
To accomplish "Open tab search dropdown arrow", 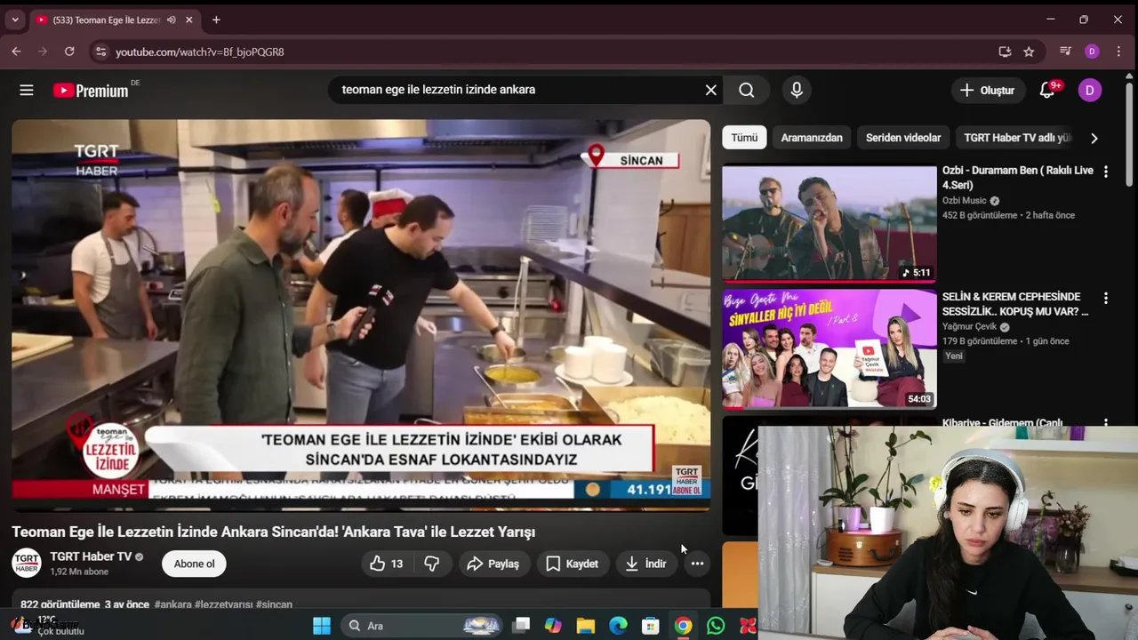I will pos(14,20).
